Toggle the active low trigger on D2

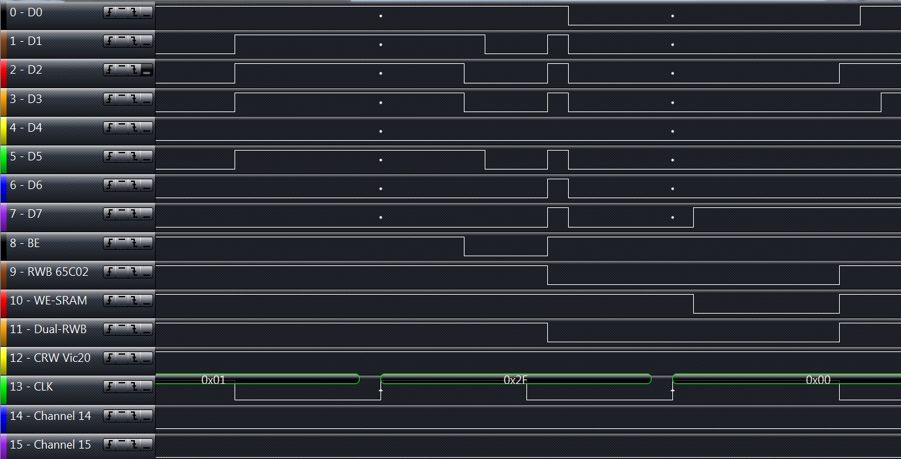tap(147, 70)
